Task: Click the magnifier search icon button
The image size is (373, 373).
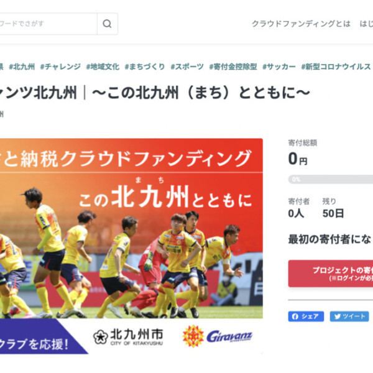Action: tap(108, 24)
